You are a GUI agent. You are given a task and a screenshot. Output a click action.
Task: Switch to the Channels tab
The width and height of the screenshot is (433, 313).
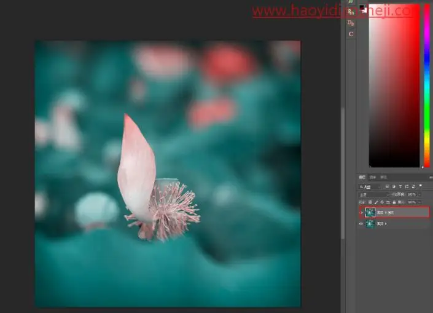pos(373,177)
